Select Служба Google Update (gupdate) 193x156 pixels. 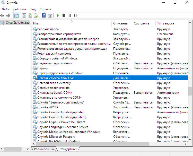(60, 112)
